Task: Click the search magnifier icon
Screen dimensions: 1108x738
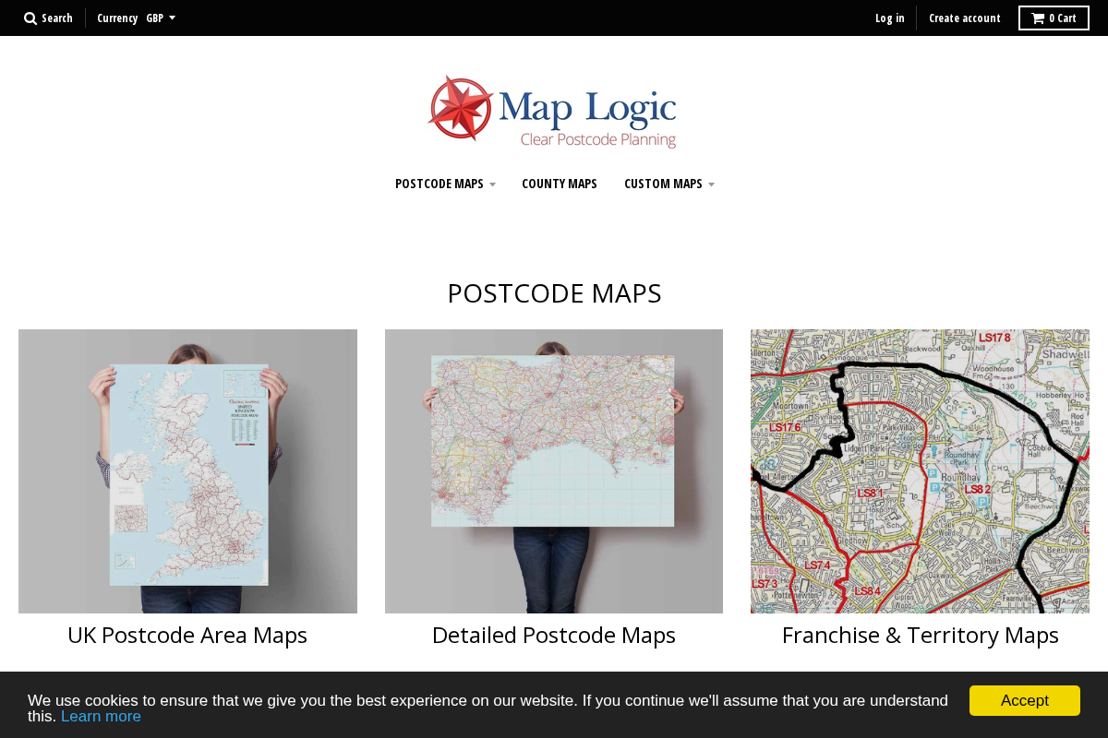Action: (x=29, y=18)
